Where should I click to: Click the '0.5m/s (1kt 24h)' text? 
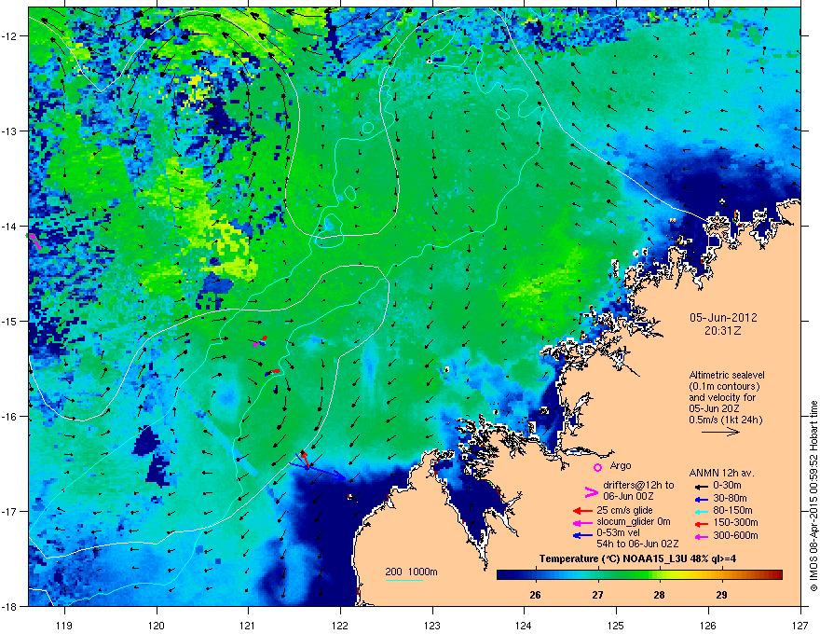click(x=726, y=420)
